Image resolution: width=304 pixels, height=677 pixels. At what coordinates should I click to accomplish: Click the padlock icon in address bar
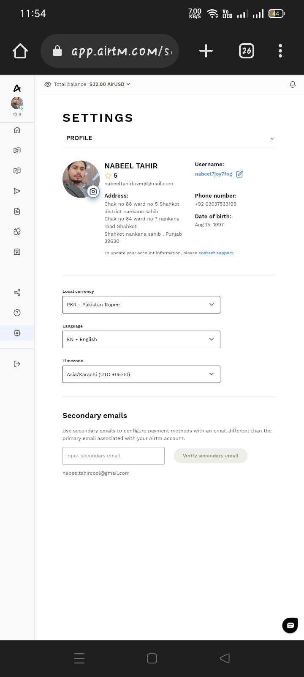[57, 51]
